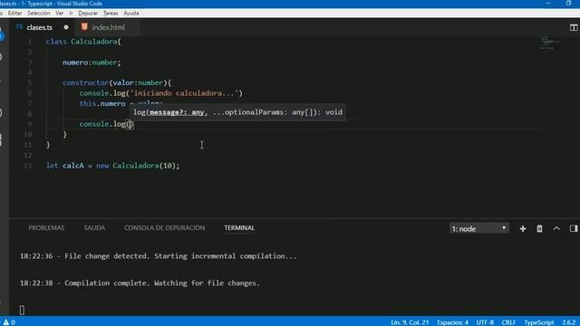
Task: Open the PROBLEMAS panel tab
Action: pyautogui.click(x=46, y=228)
